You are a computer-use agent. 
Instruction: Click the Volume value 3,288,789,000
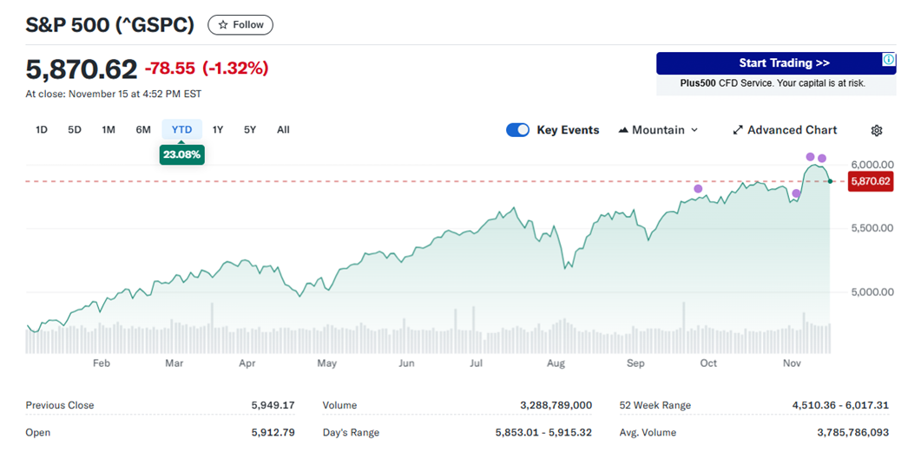click(x=556, y=405)
